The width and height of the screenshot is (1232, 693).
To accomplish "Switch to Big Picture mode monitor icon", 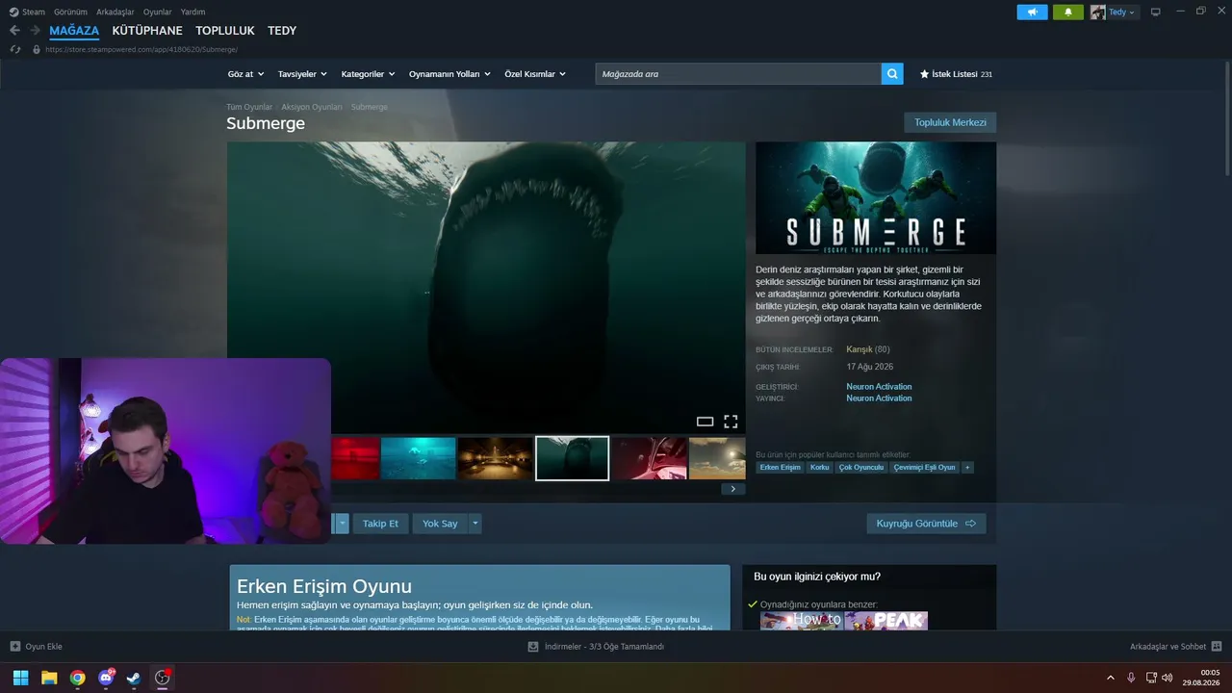I will click(1156, 12).
